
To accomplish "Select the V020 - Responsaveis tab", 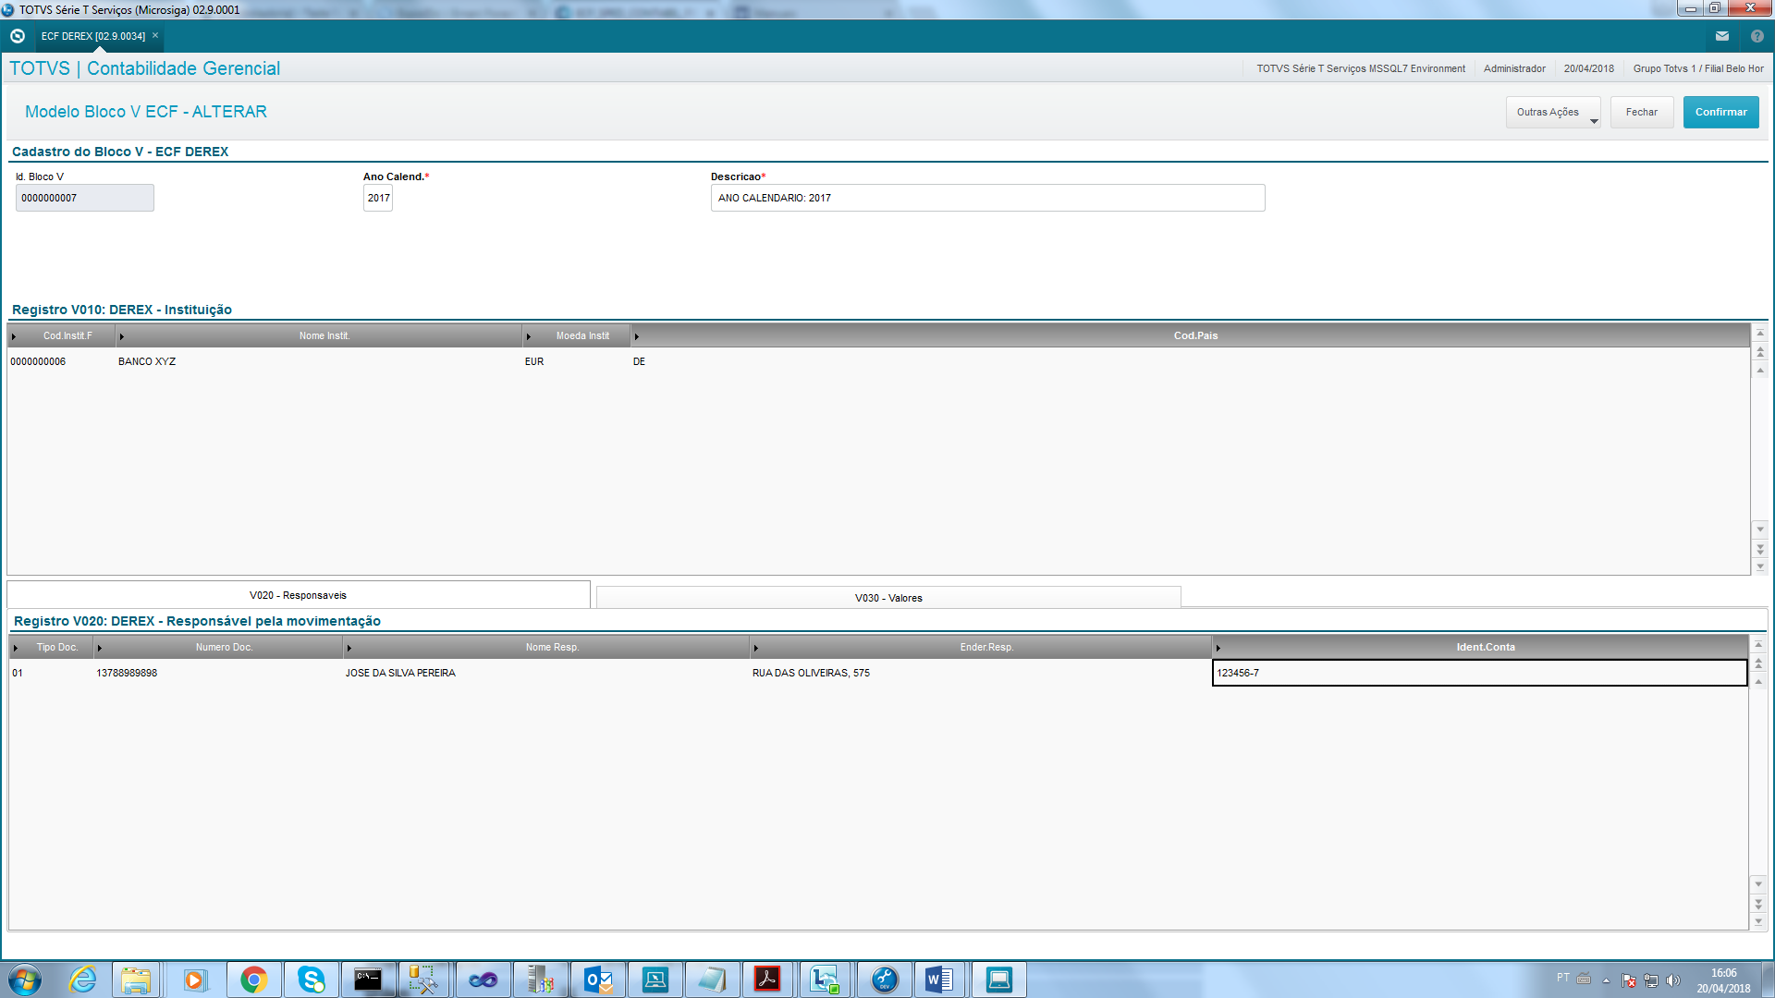I will click(298, 595).
